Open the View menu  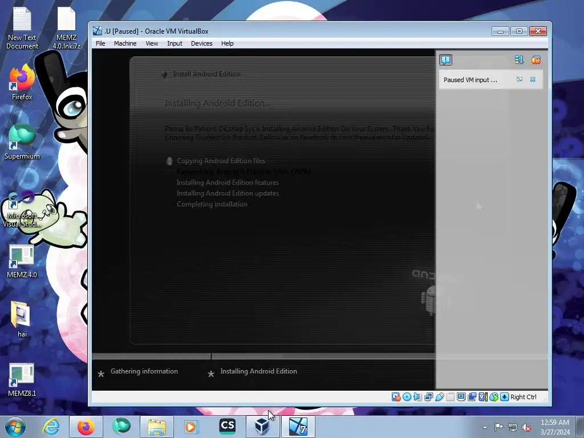152,43
